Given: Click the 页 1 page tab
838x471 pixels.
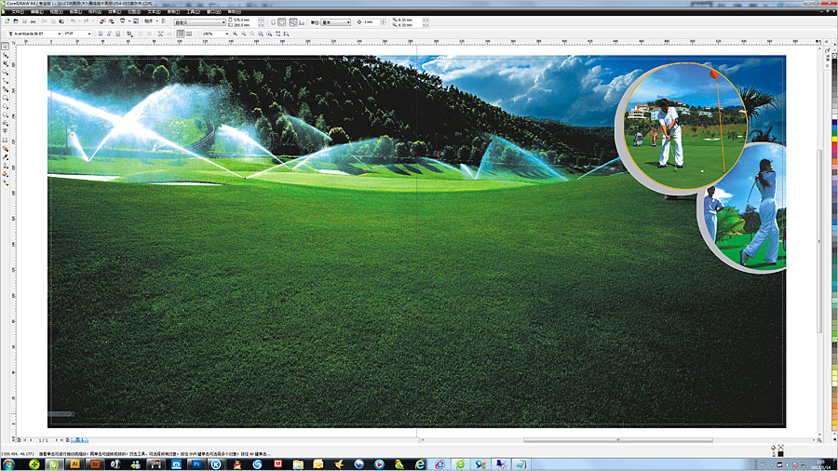Looking at the screenshot, I should tap(80, 439).
